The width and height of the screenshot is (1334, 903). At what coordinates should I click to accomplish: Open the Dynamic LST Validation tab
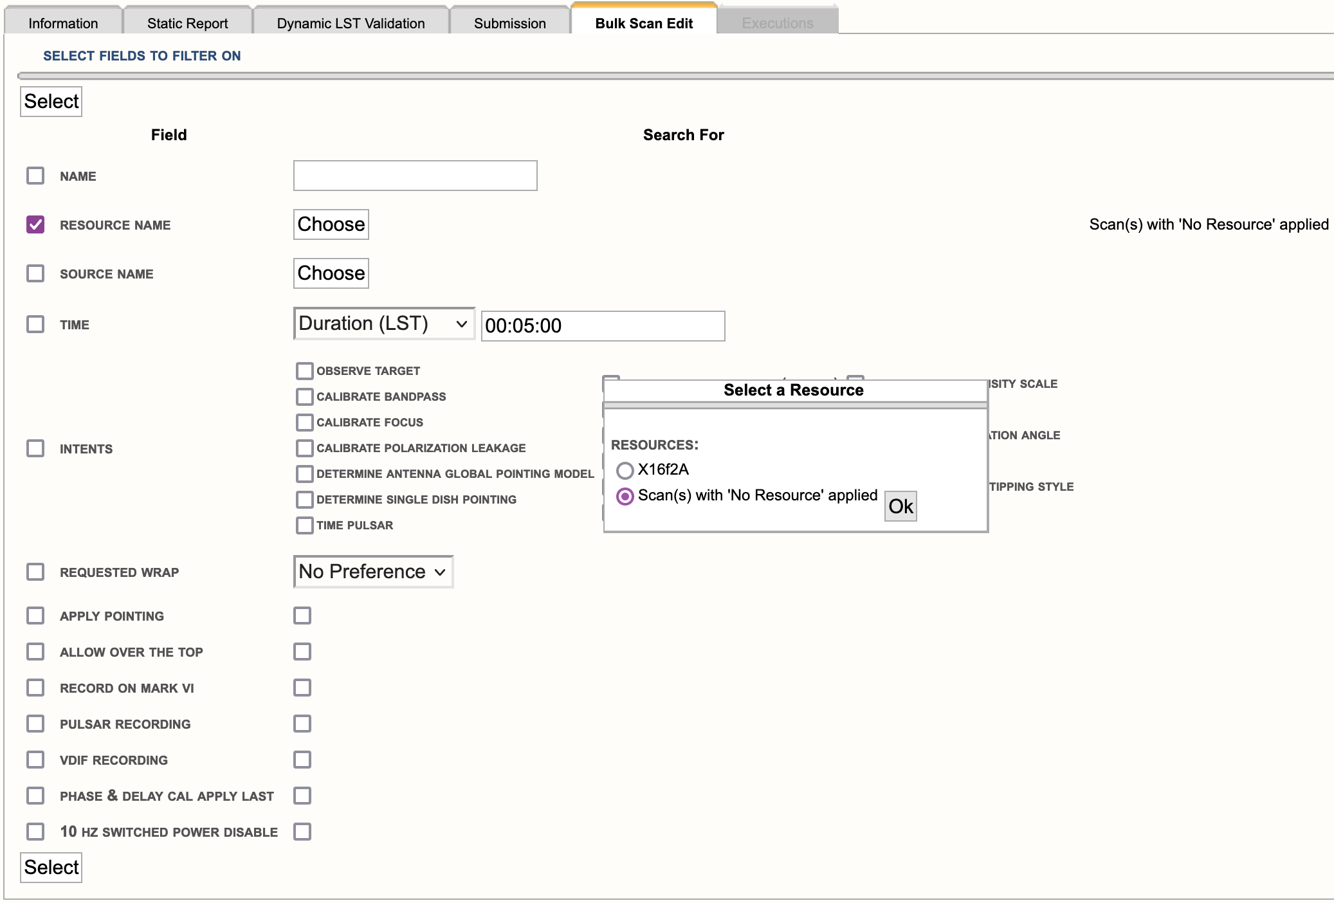(351, 23)
